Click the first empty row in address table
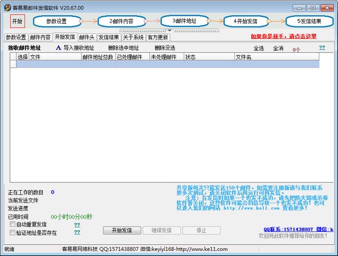The image size is (338, 256). pos(163,65)
